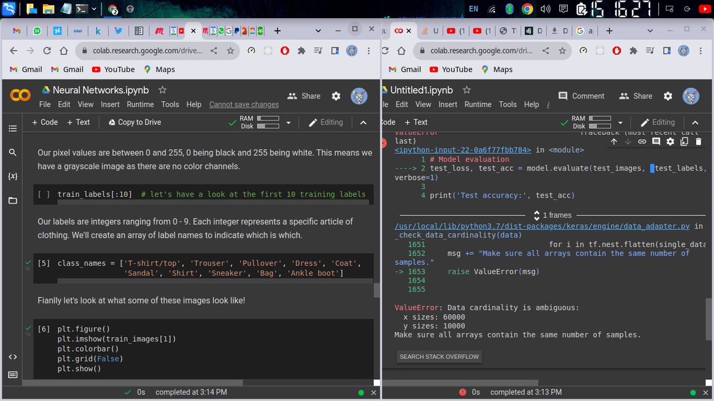Reload page in left Chrome window
Screen dimensions: 714x401
pyautogui.click(x=46, y=51)
